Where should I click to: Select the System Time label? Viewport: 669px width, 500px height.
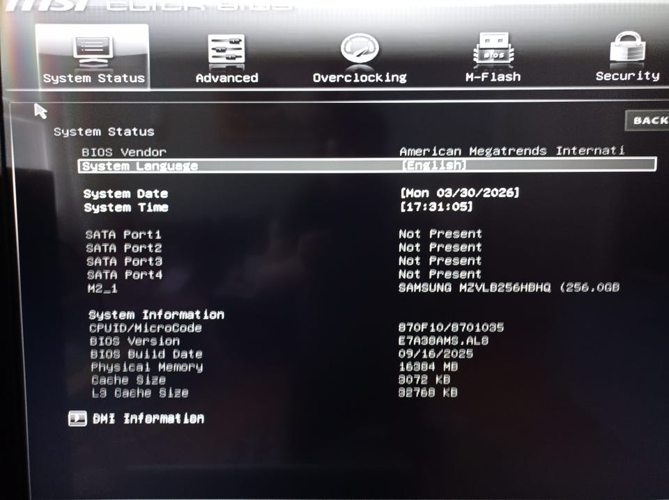pos(126,208)
